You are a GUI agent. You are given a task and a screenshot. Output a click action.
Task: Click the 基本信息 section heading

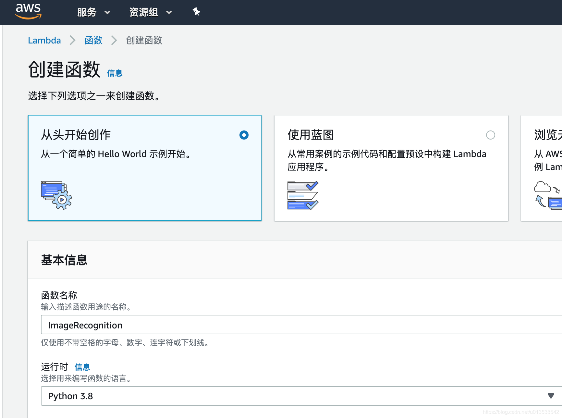click(x=64, y=260)
